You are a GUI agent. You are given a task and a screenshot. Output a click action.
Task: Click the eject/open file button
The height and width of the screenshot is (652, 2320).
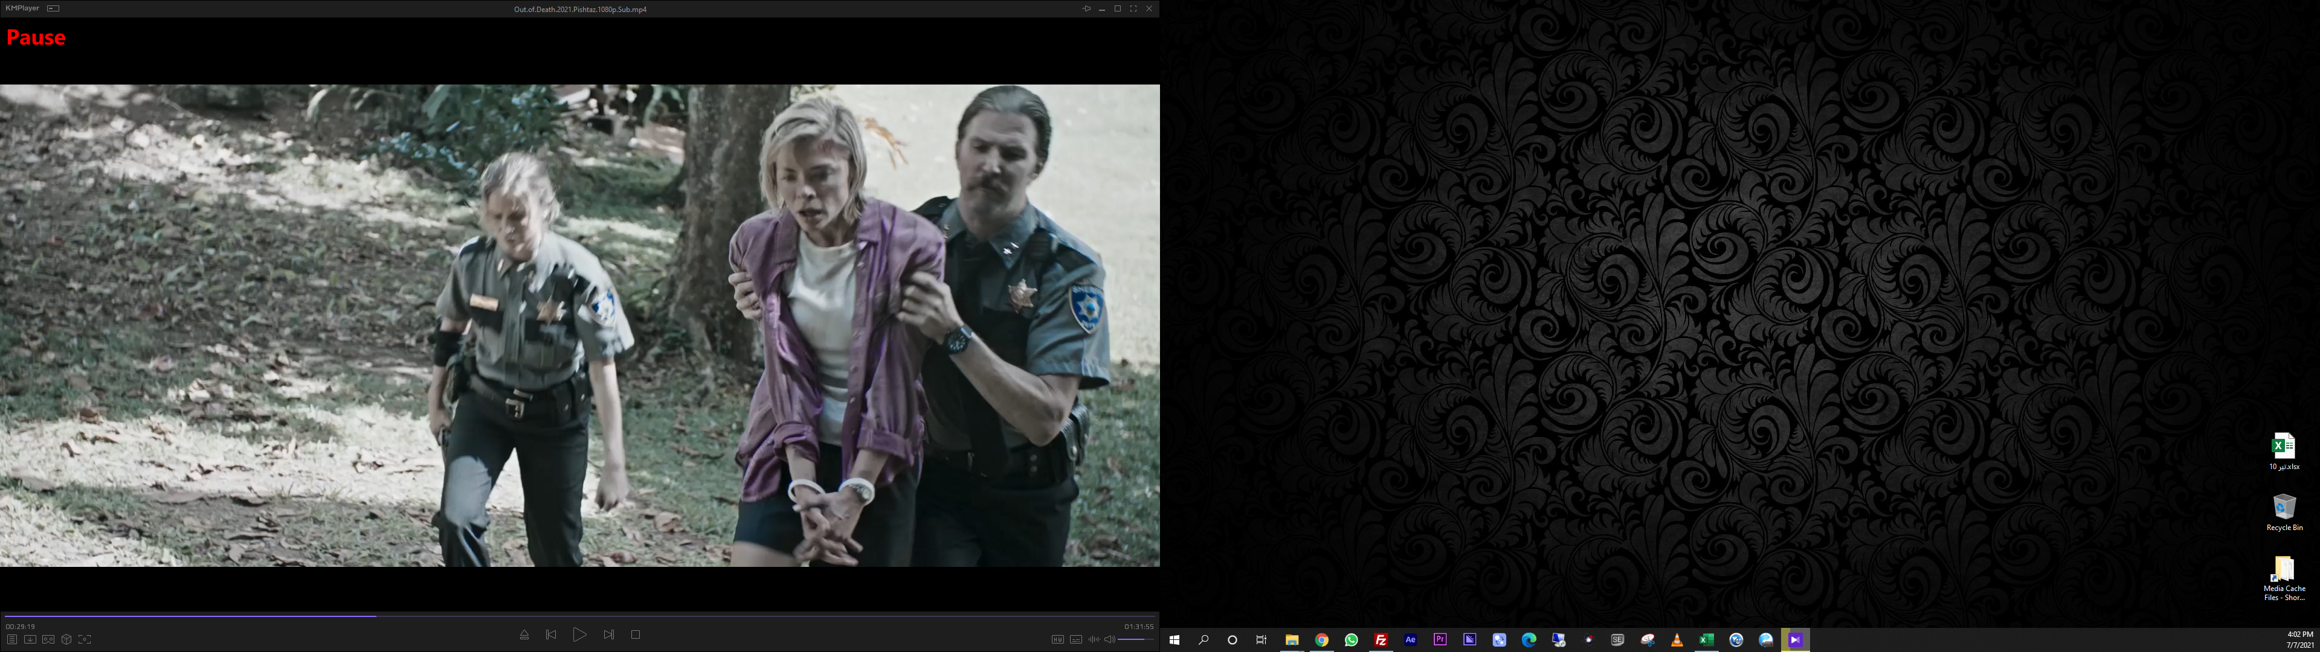click(x=524, y=635)
